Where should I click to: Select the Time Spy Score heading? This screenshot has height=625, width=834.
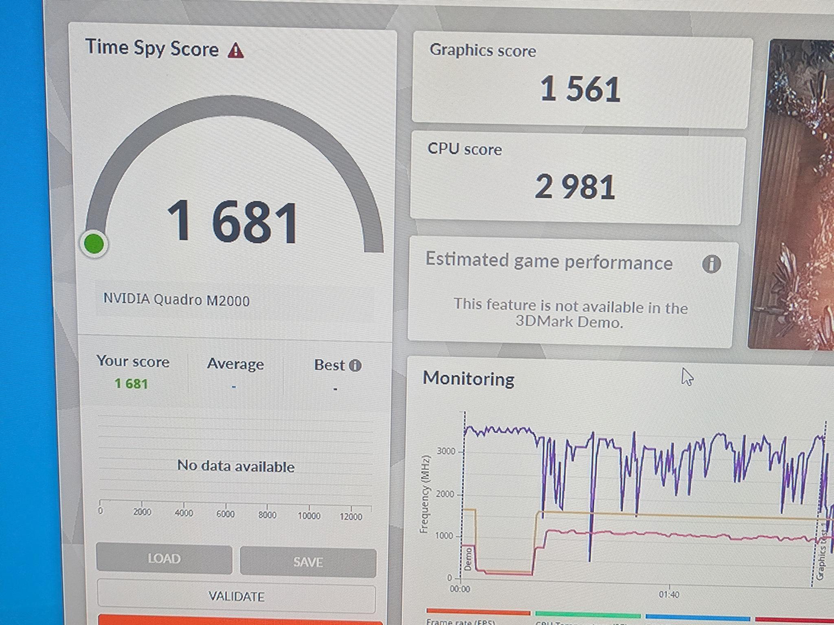tap(152, 48)
